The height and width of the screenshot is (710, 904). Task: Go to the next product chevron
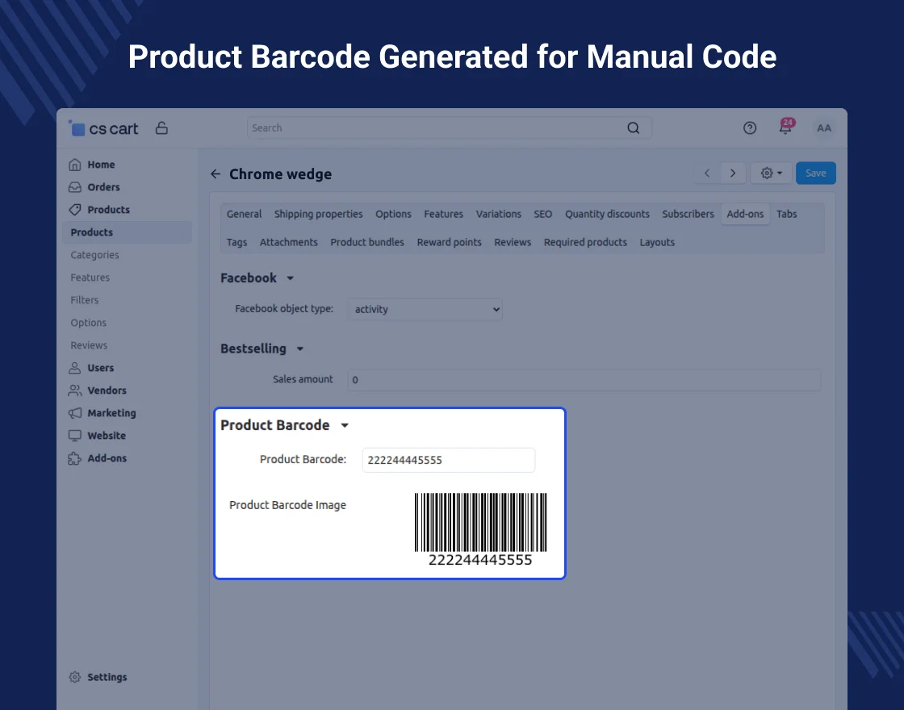[x=733, y=173]
